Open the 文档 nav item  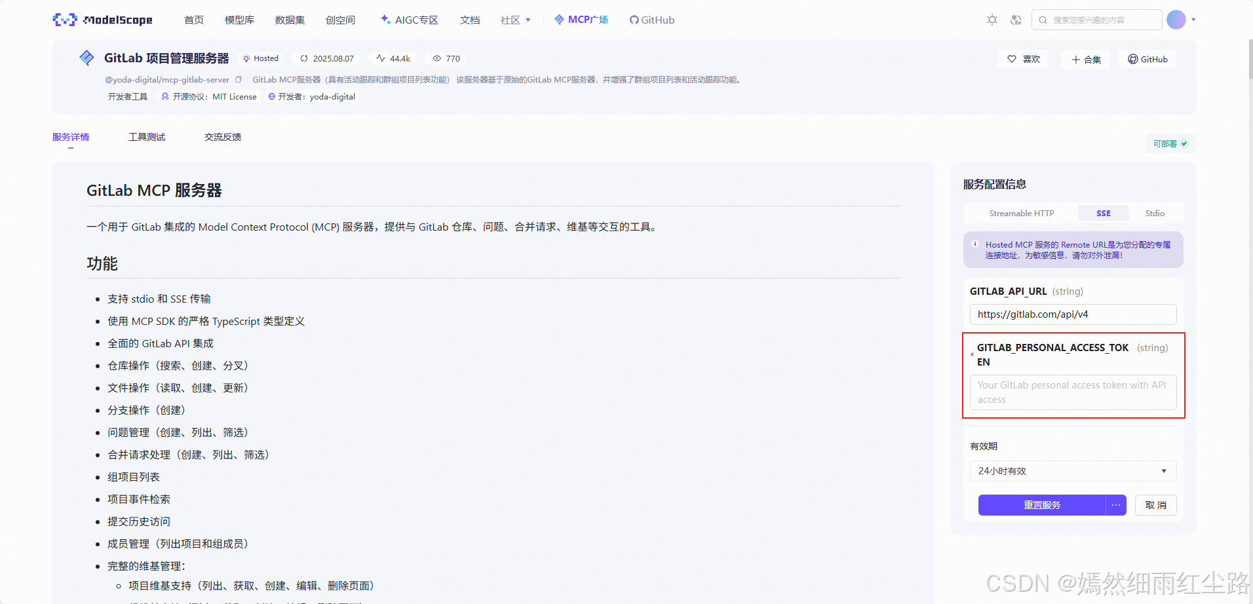coord(470,20)
